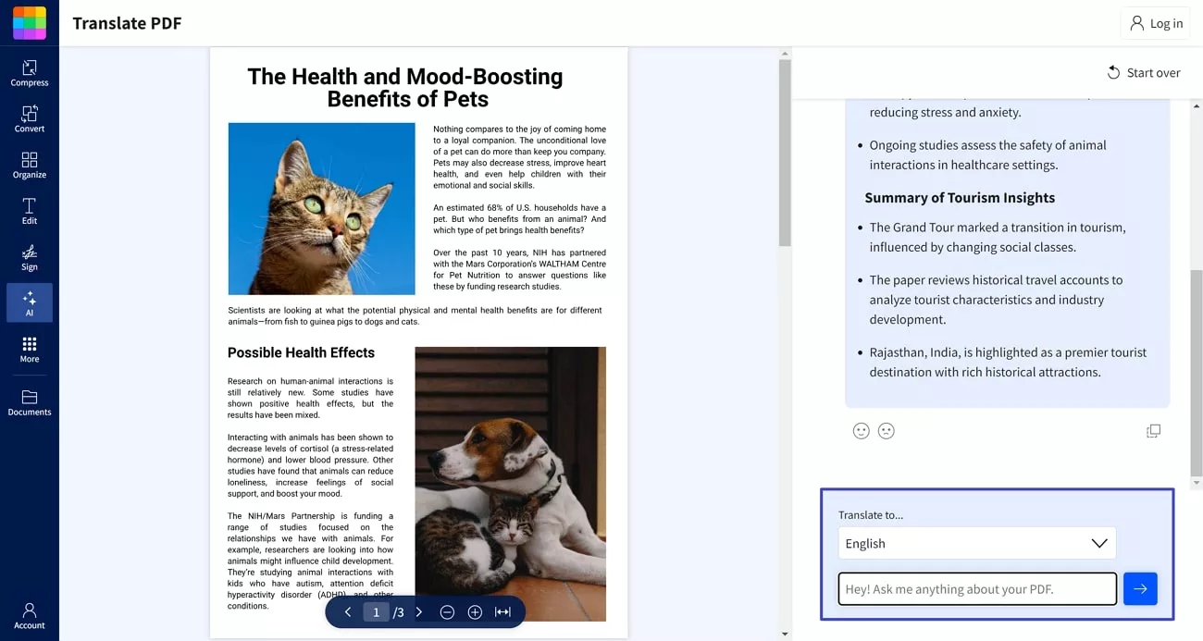
Task: Click the Log in button
Action: point(1156,23)
